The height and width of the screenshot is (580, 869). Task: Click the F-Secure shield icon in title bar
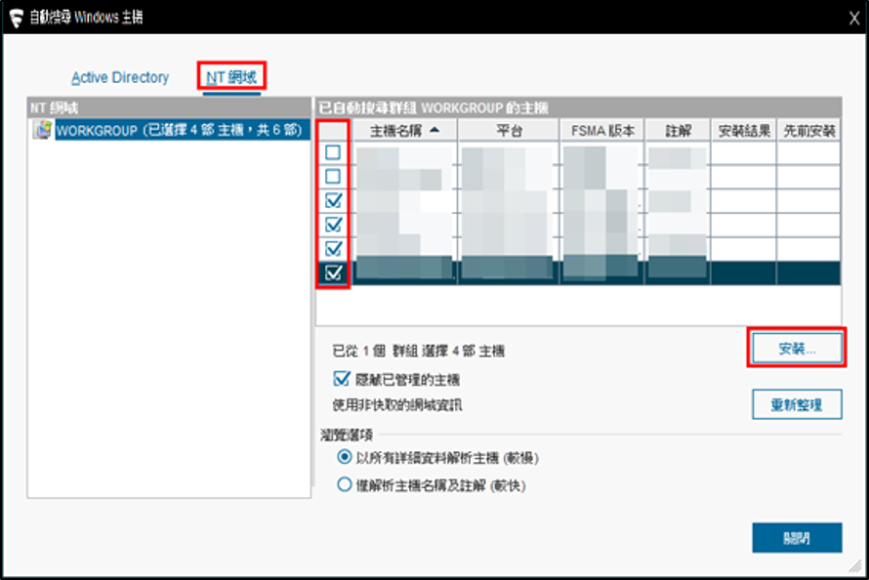pos(17,19)
